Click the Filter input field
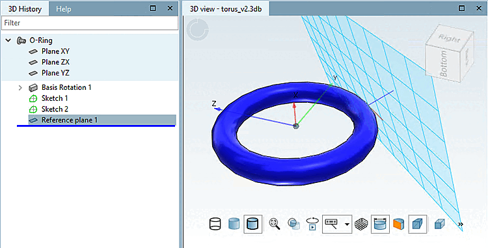The height and width of the screenshot is (248, 488). click(x=90, y=23)
